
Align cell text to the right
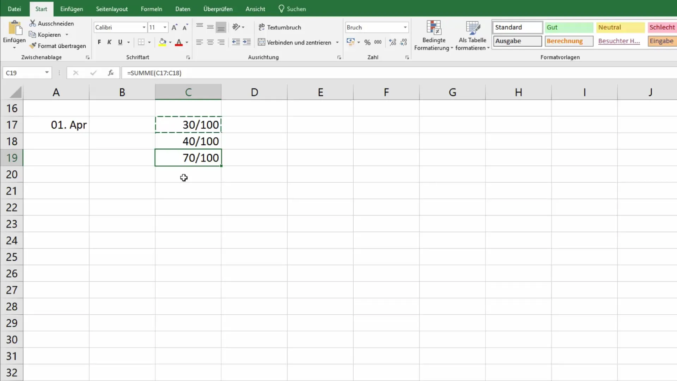[x=221, y=42]
